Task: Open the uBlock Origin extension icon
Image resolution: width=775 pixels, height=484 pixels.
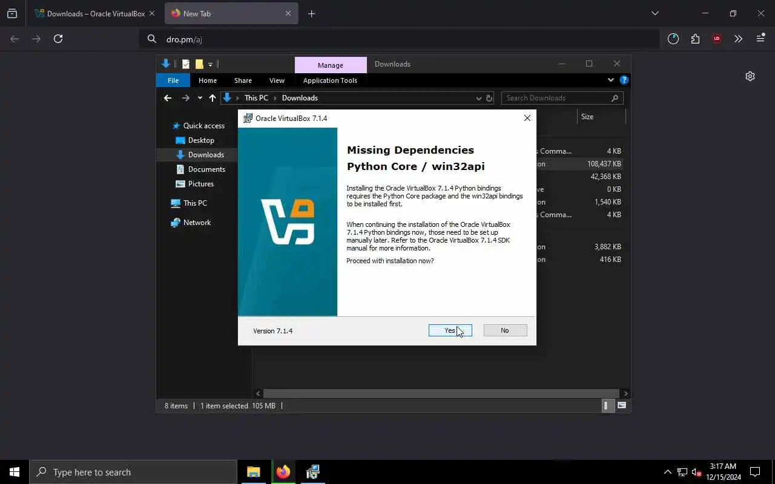Action: pos(717,39)
